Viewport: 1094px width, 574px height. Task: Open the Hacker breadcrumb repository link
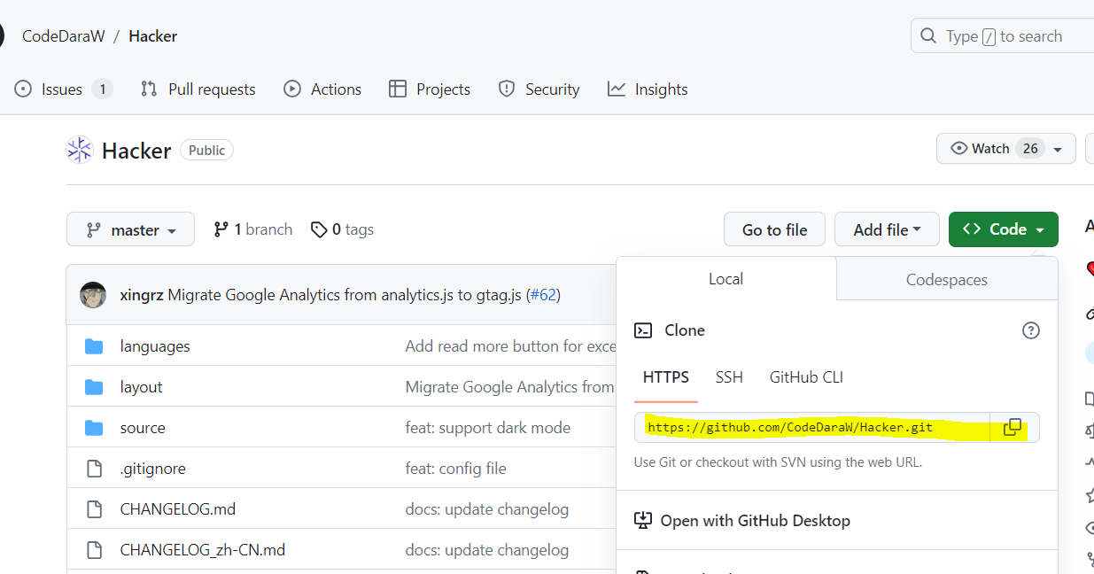coord(152,36)
